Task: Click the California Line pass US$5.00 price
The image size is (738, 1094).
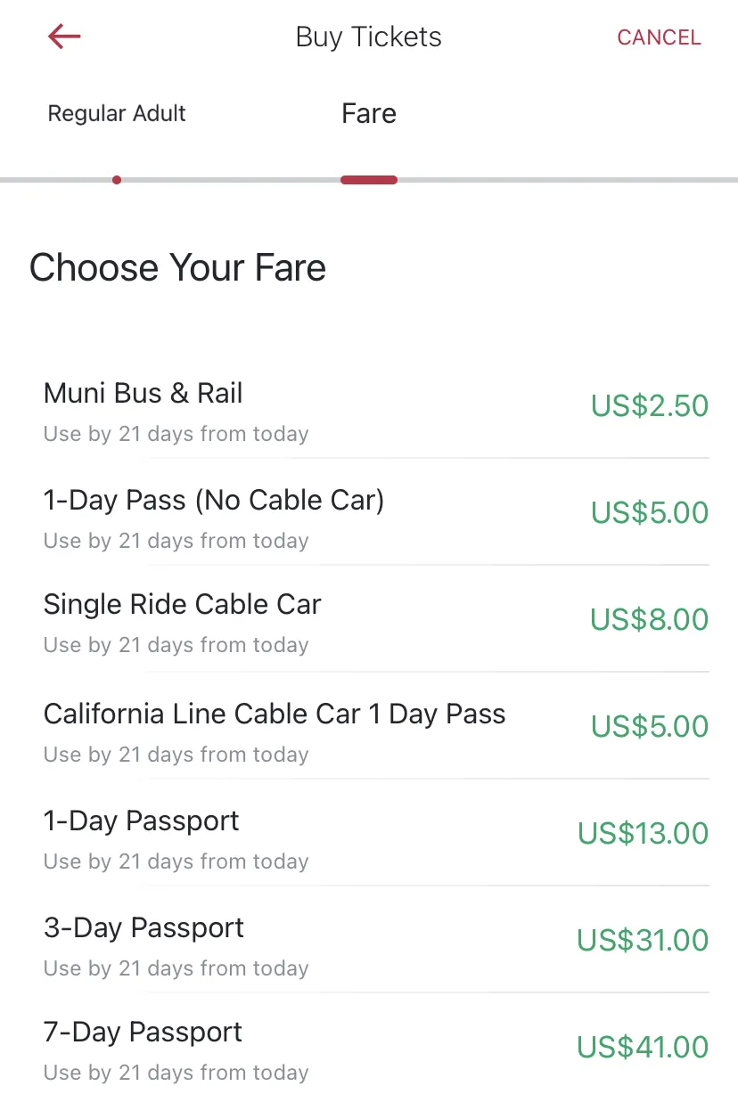Action: (x=649, y=727)
